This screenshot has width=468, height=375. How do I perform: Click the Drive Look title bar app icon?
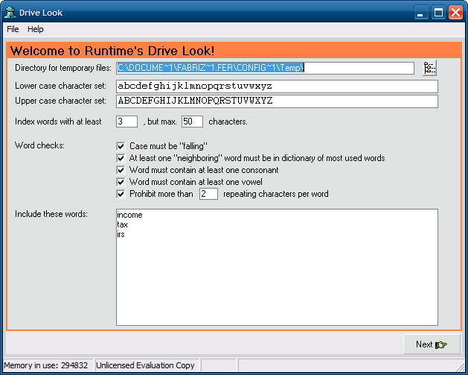click(x=10, y=12)
